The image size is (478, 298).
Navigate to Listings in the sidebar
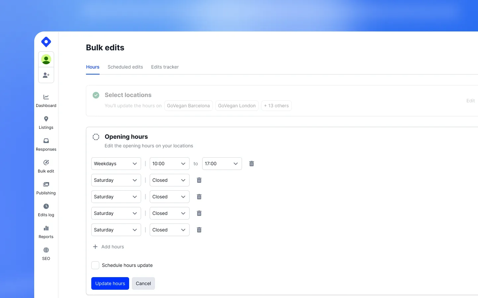(46, 122)
